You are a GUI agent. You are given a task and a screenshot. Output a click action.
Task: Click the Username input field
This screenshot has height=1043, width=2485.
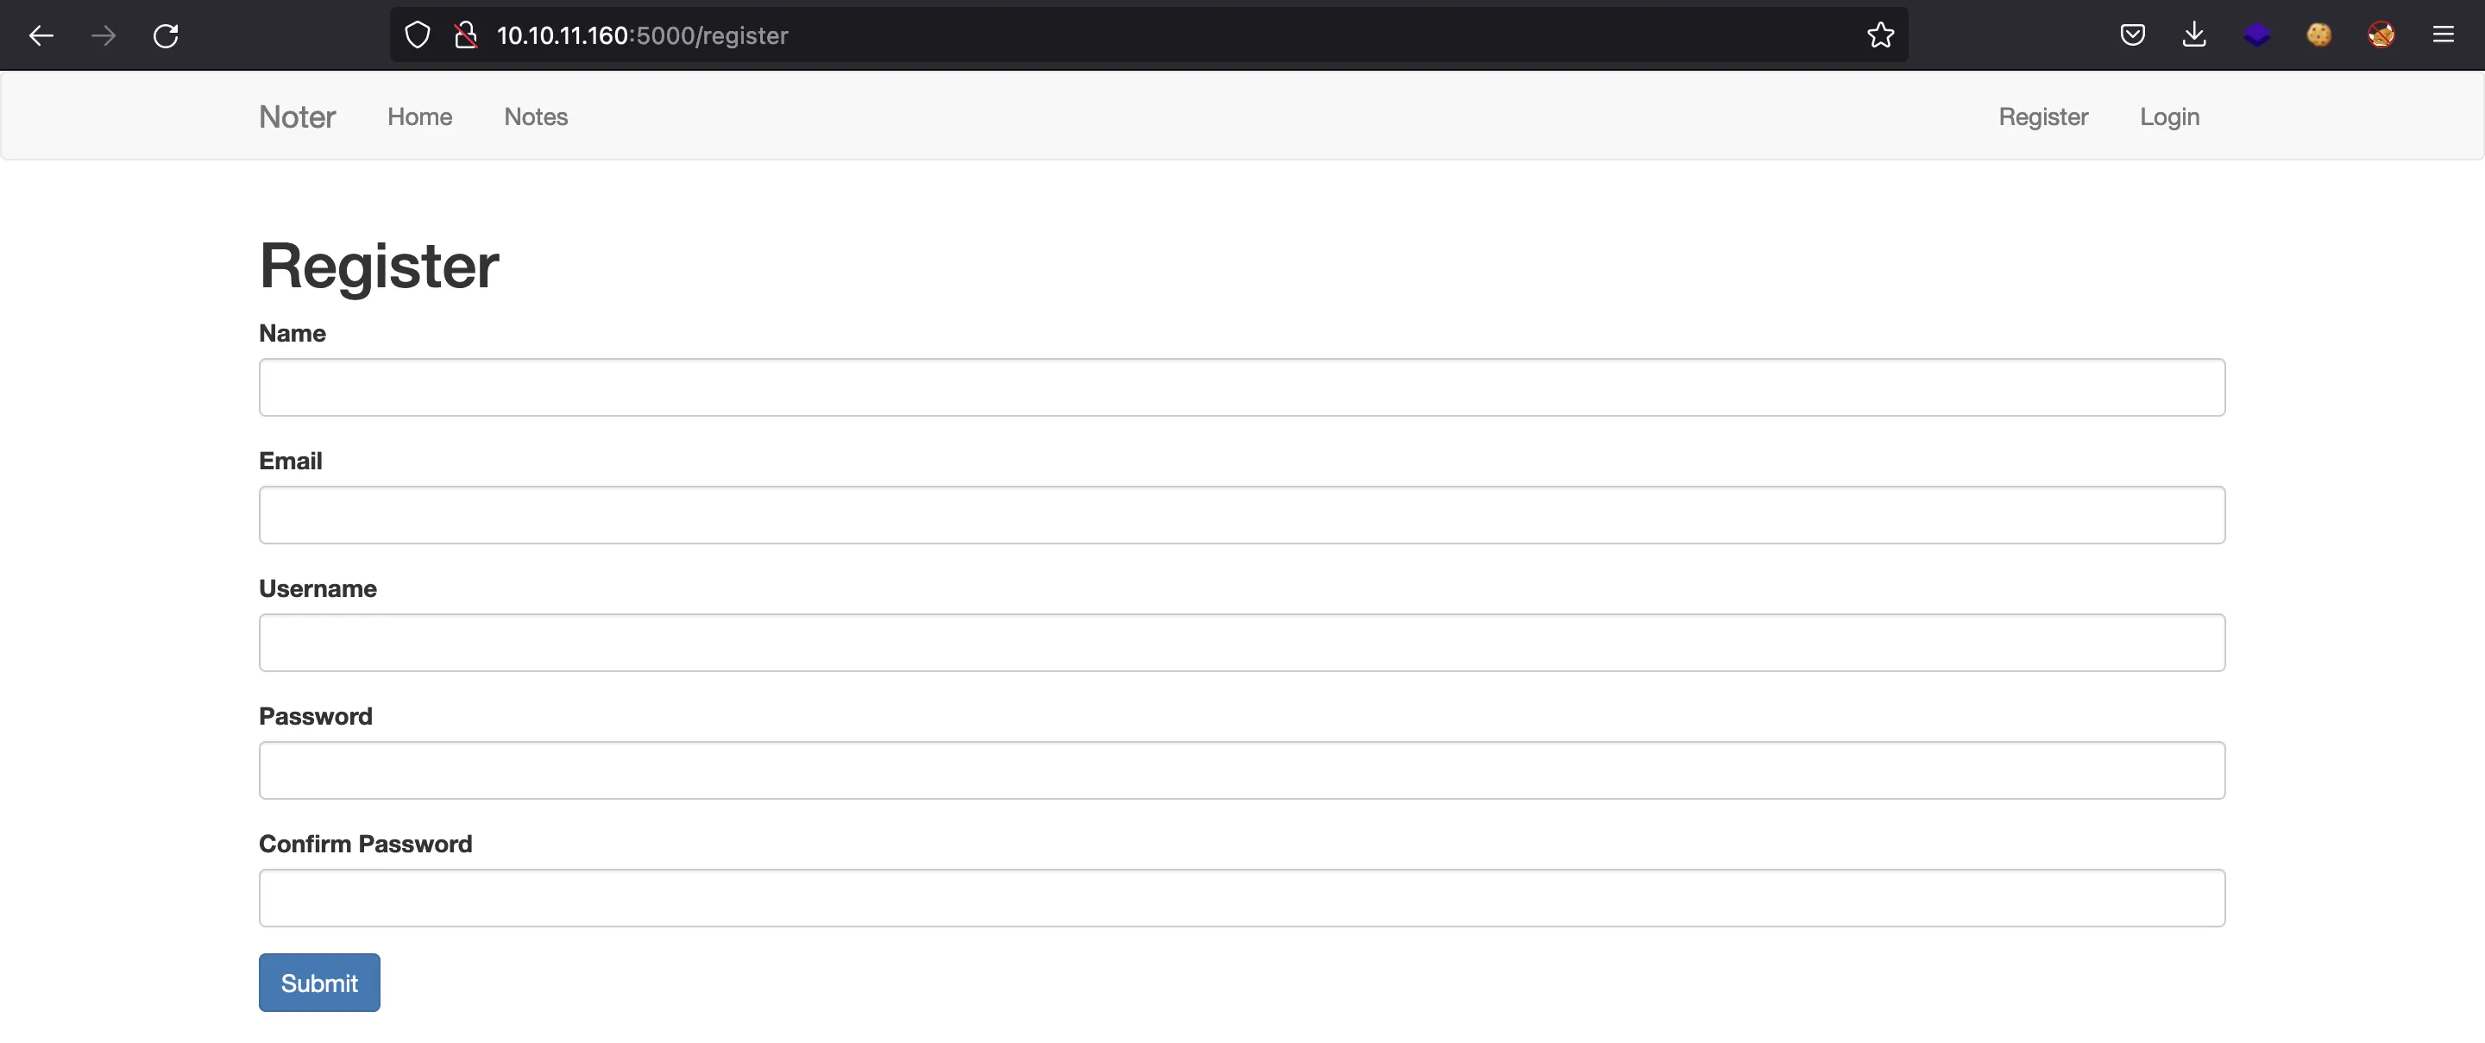coord(1241,642)
